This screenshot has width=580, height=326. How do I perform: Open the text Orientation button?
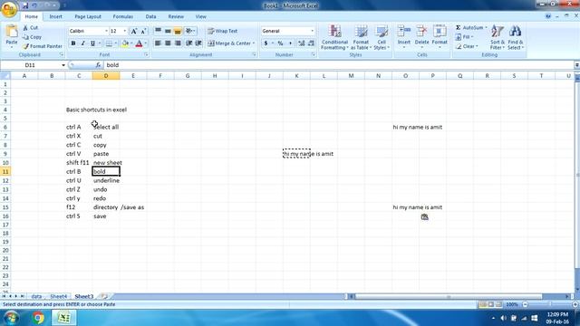[190, 31]
